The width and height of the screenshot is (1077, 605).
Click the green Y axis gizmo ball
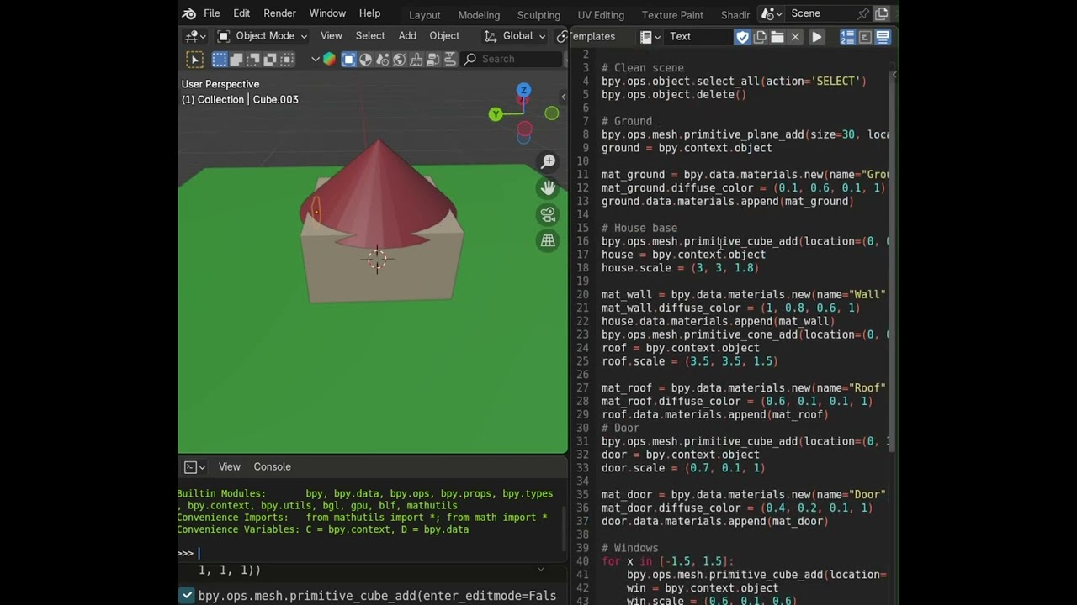tap(496, 114)
